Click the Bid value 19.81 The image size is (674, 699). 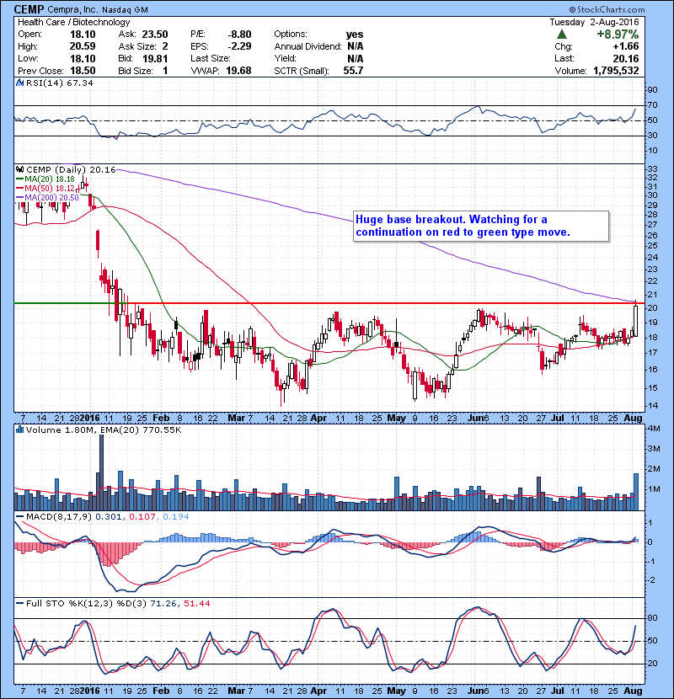pyautogui.click(x=155, y=58)
